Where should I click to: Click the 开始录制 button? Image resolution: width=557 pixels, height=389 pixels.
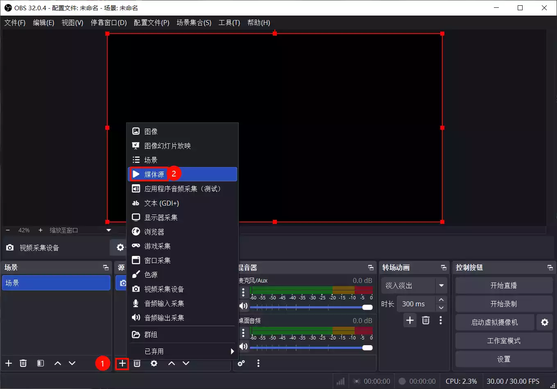coord(503,303)
